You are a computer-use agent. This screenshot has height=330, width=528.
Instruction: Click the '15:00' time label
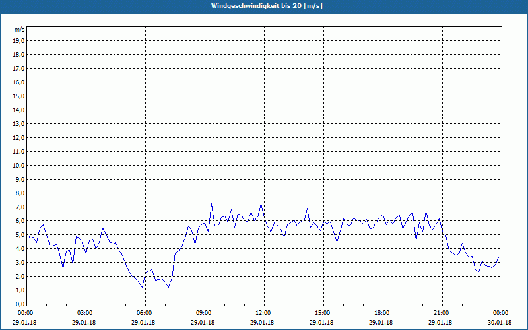[323, 313]
